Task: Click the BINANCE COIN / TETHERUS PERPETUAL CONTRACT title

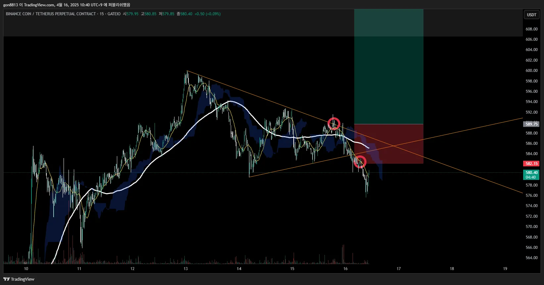Action: point(51,14)
